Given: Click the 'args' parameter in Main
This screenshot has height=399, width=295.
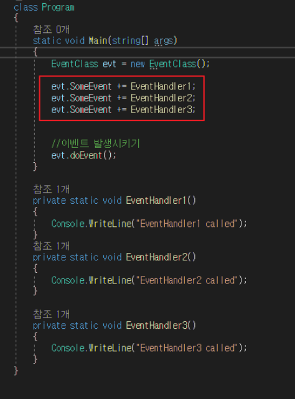Looking at the screenshot, I should click(163, 41).
